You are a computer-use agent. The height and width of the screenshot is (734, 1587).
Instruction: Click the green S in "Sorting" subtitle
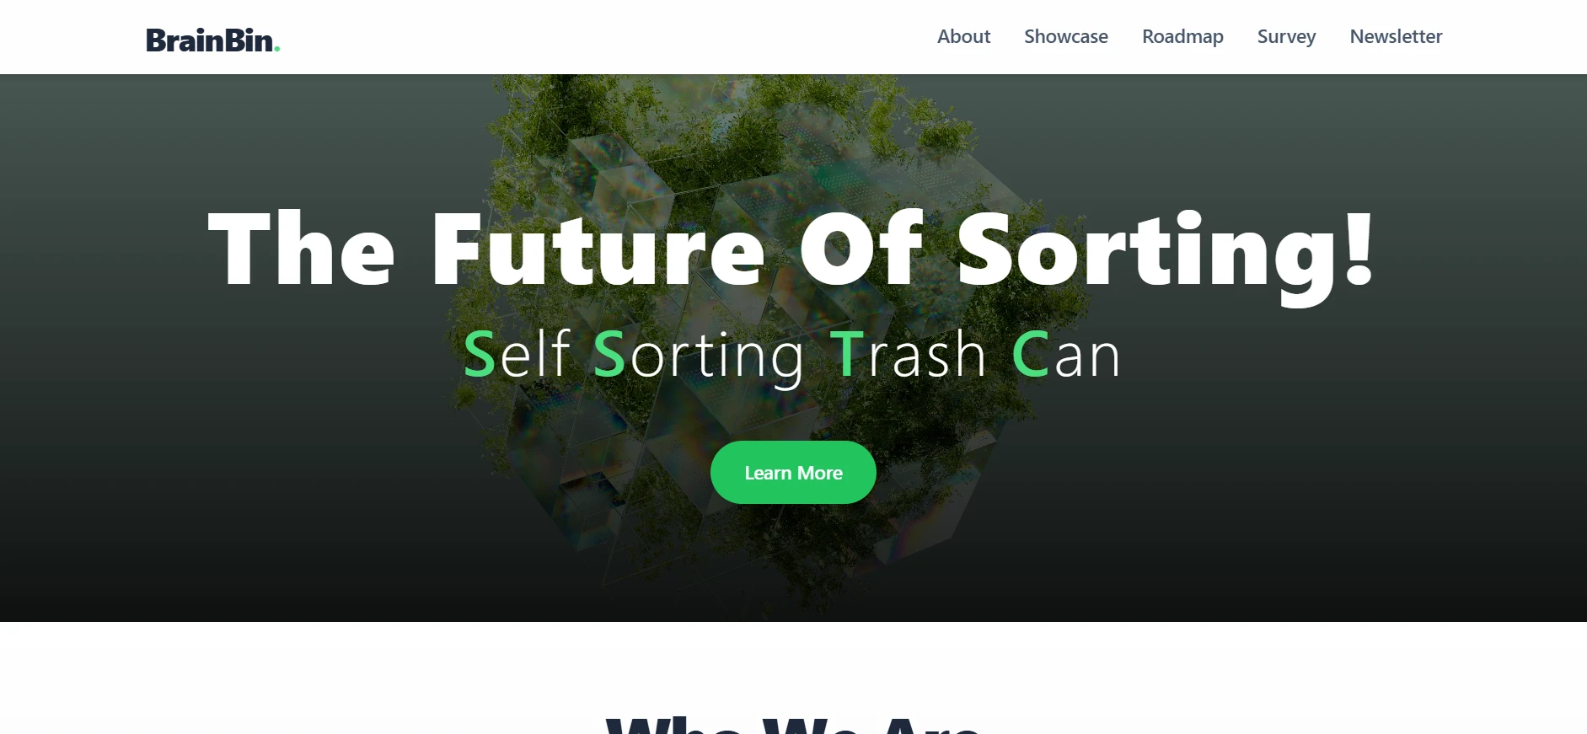point(609,354)
